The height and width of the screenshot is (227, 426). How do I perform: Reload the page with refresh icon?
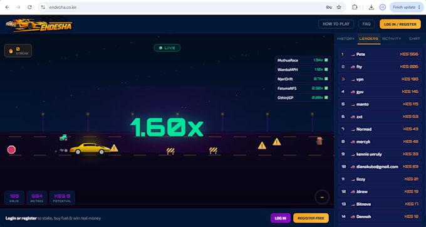pyautogui.click(x=29, y=8)
